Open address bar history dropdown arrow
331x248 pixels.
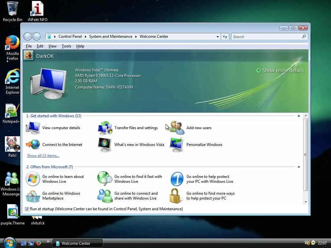point(218,37)
